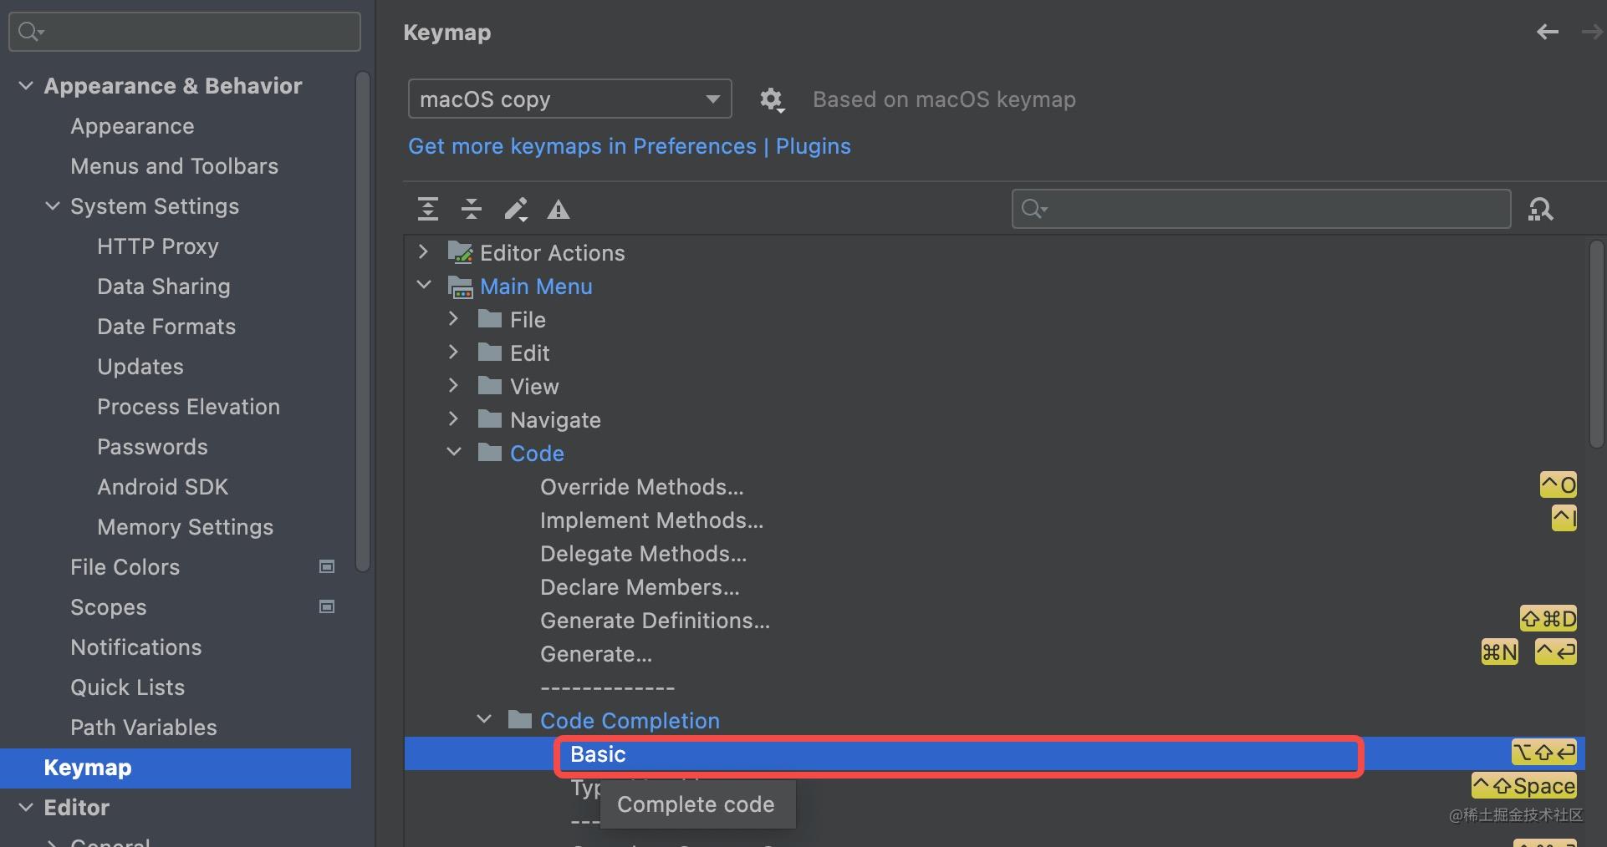The image size is (1607, 847).
Task: Click the ⌃⇧Space shortcut badge
Action: [1524, 785]
